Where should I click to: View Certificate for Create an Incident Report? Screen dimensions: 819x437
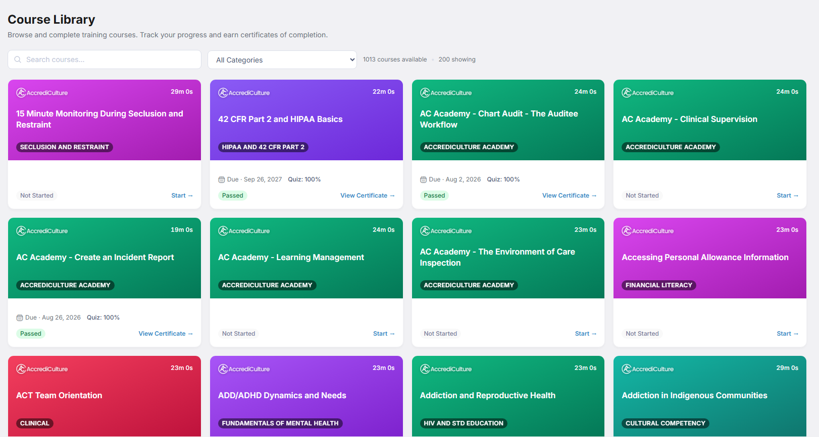pyautogui.click(x=166, y=334)
